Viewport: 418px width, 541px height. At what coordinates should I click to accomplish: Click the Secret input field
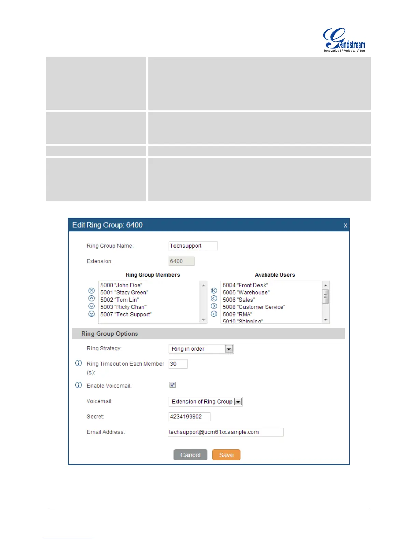pos(190,417)
